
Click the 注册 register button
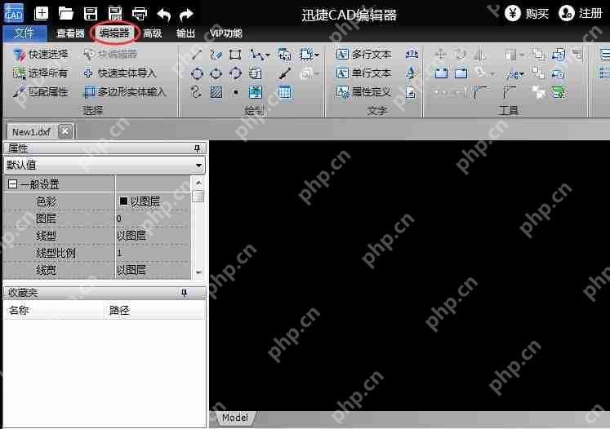point(581,14)
